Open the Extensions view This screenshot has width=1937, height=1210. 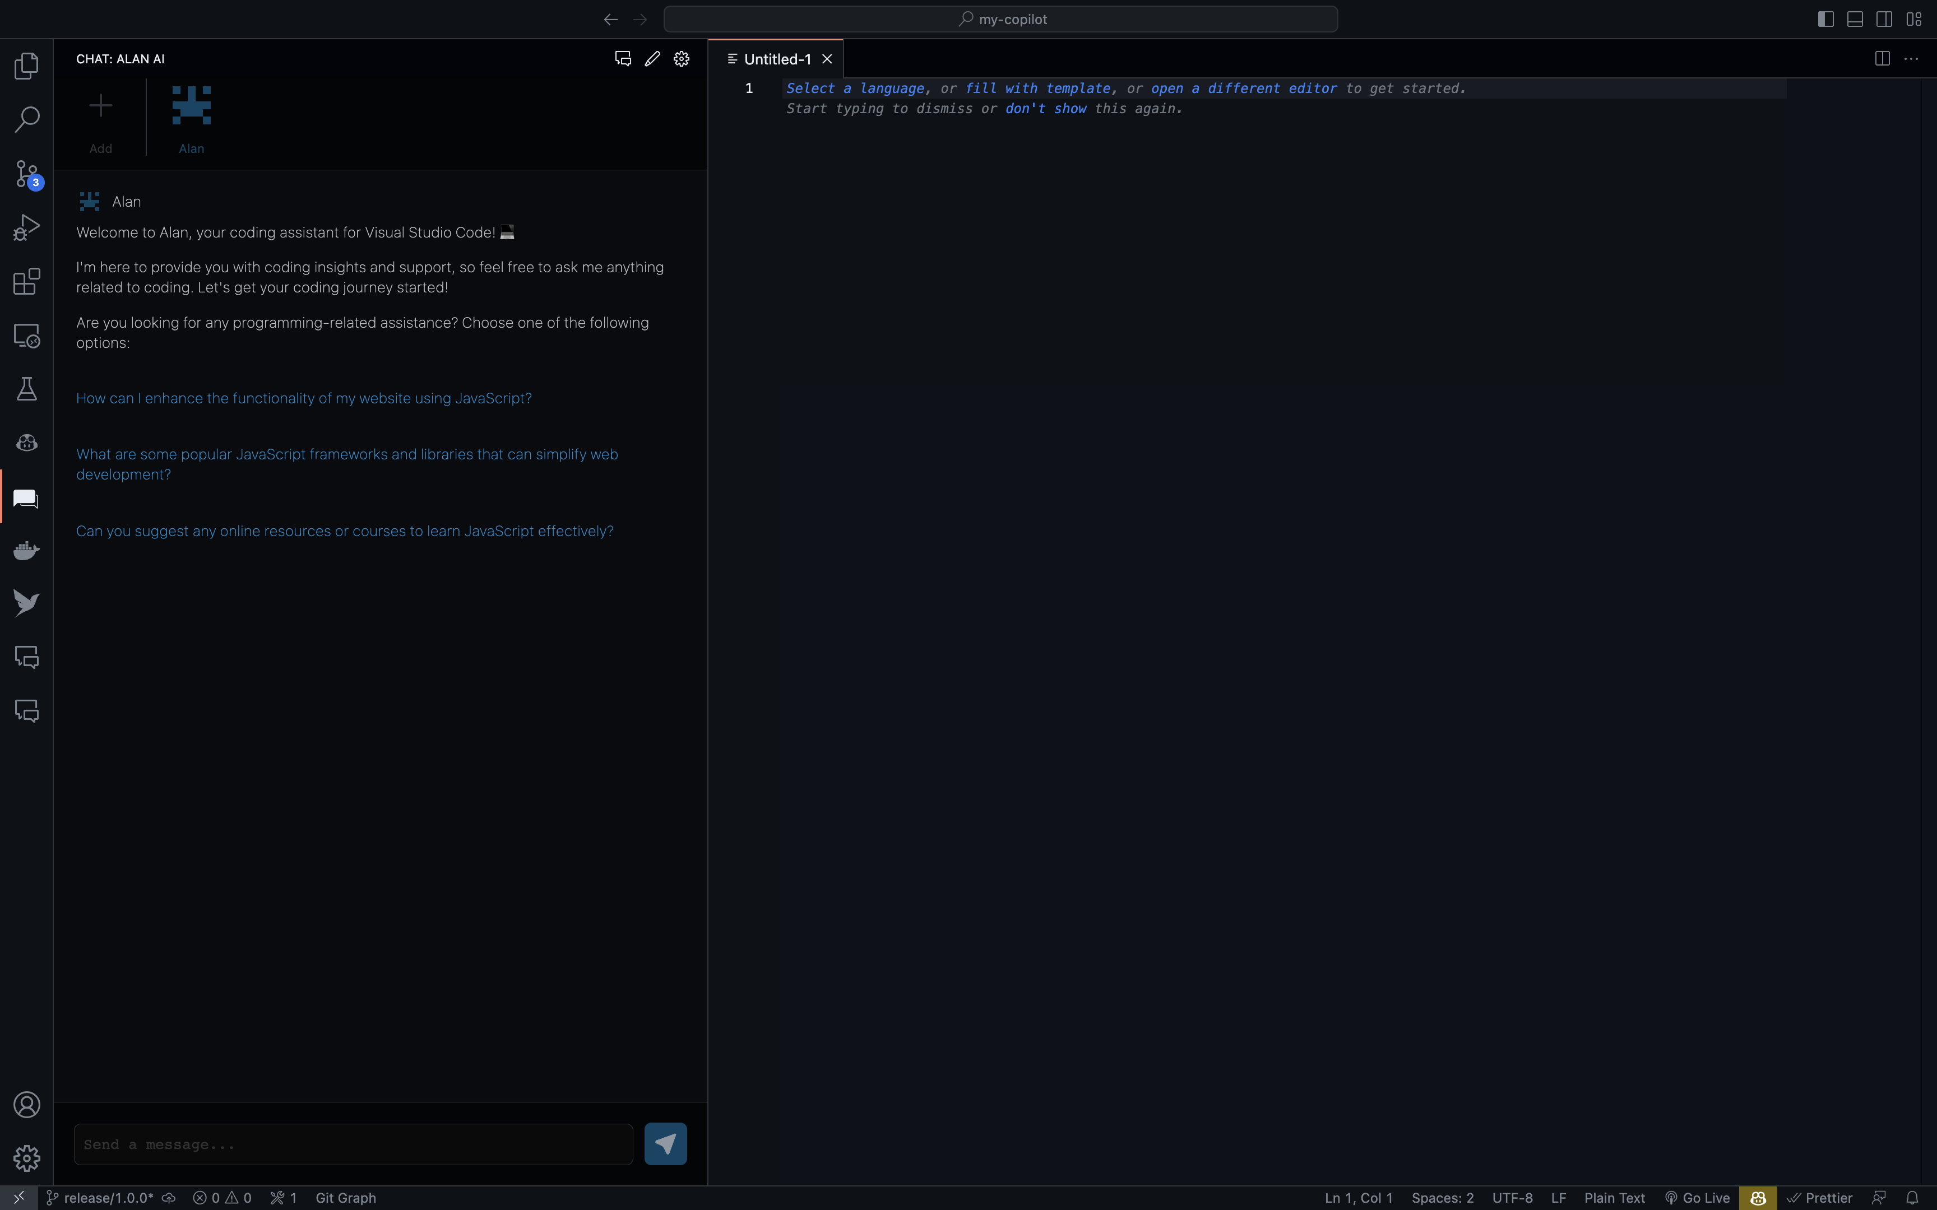point(26,282)
